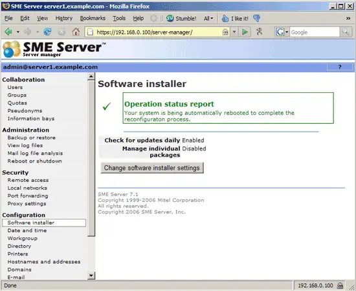Open the Forward button history dropdown
This screenshot has width=356, height=291.
38,32
